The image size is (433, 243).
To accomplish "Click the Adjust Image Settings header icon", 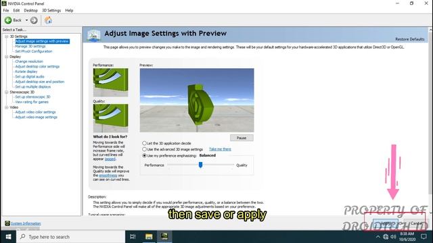I will click(93, 36).
